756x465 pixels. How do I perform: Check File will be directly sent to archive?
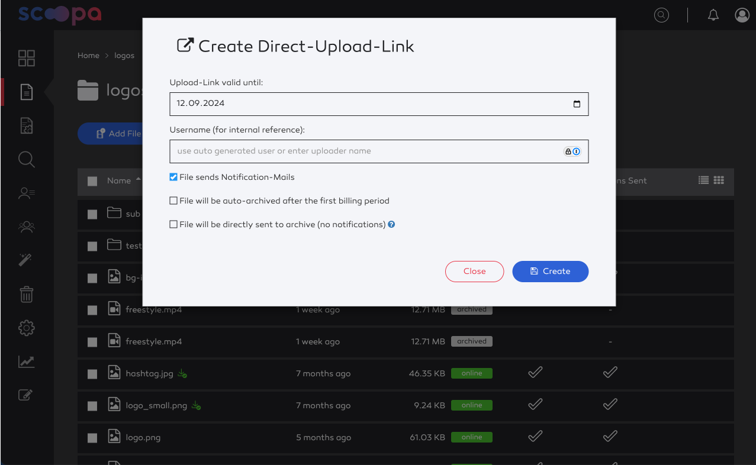pyautogui.click(x=173, y=224)
